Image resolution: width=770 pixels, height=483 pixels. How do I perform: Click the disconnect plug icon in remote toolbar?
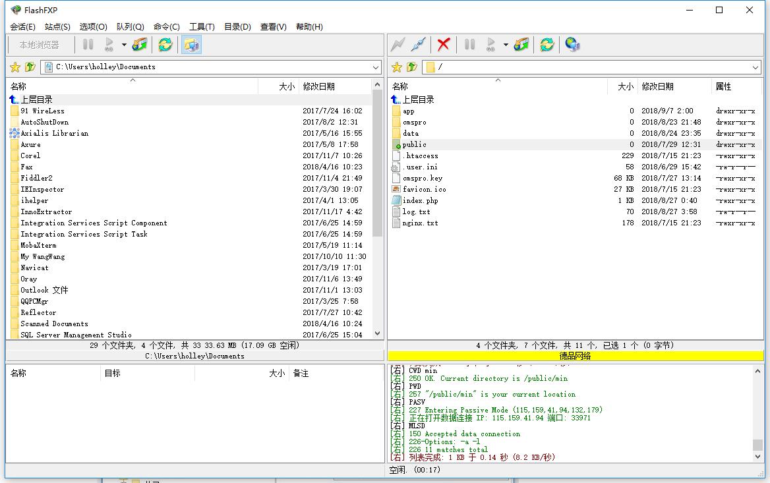click(418, 45)
